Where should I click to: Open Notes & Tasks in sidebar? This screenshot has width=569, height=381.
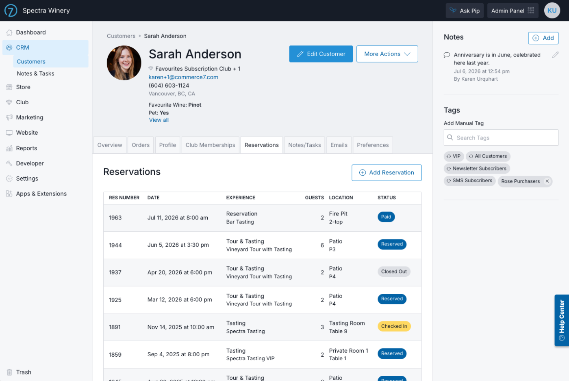(35, 74)
